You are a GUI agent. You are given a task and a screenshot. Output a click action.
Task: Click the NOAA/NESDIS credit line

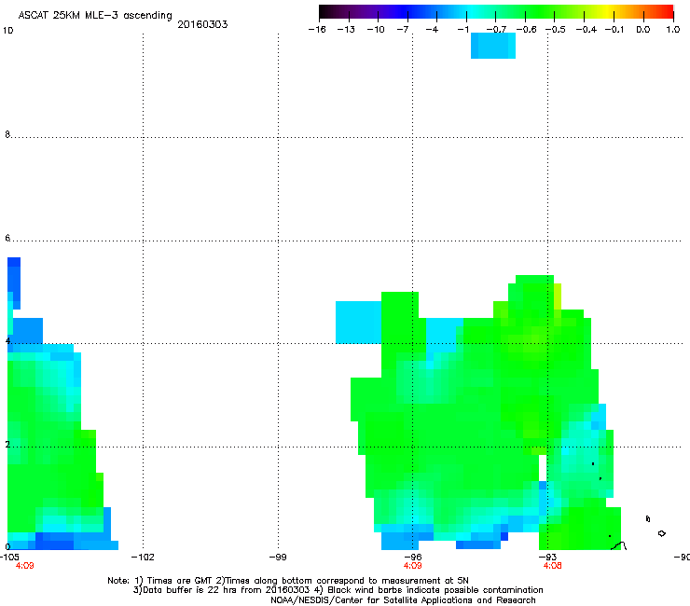coord(403,600)
